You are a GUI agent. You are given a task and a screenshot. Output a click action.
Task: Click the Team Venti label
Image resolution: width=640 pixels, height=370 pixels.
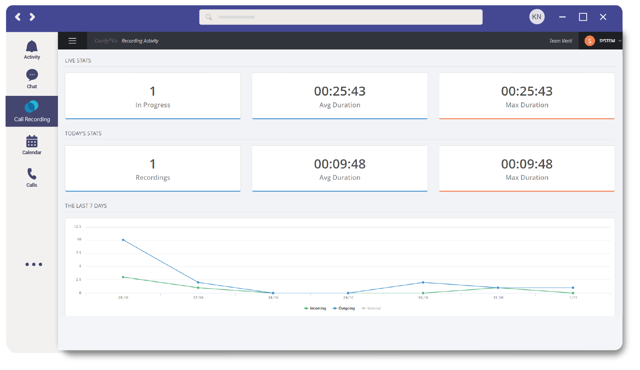[x=561, y=41]
